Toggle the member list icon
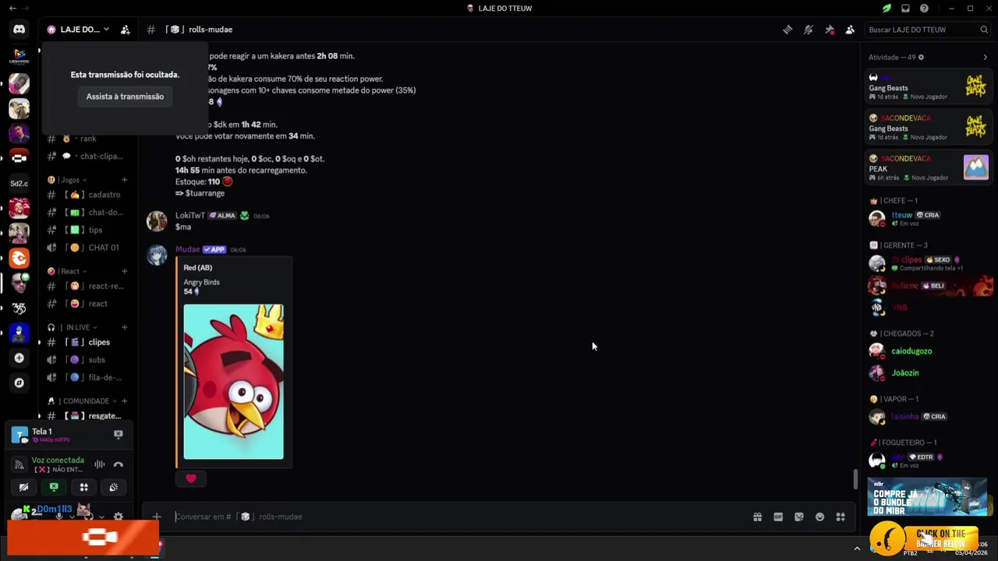This screenshot has width=998, height=561. pos(850,30)
